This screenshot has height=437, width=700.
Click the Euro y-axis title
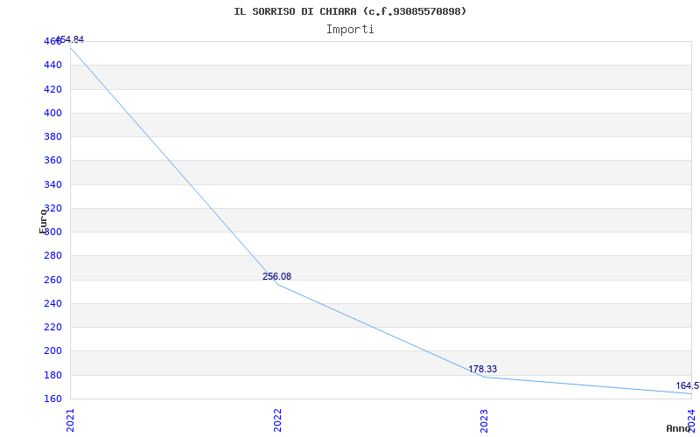point(43,221)
